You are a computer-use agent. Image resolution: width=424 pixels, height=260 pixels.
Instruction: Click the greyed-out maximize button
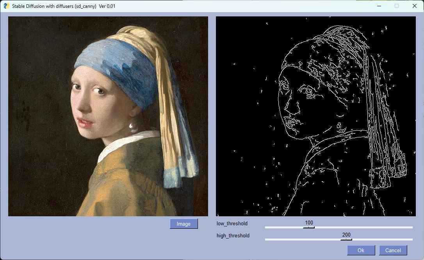(x=397, y=6)
